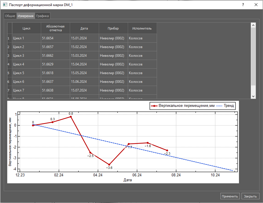Image resolution: width=263 pixels, height=203 pixels.
Task: Select the Измерения tab
Action: coord(25,16)
